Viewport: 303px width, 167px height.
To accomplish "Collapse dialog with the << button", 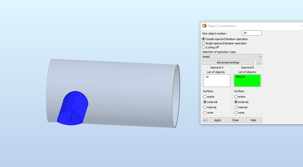I will coord(205,120).
